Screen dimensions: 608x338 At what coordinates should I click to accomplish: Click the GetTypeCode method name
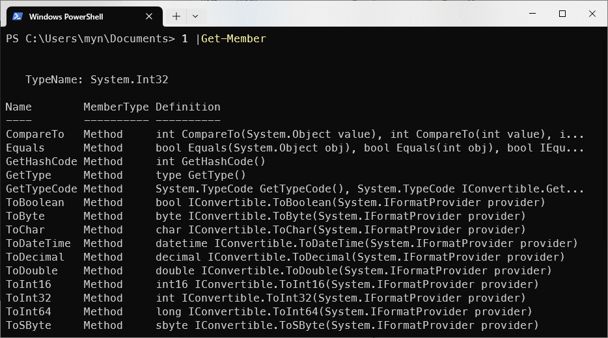[x=42, y=189]
